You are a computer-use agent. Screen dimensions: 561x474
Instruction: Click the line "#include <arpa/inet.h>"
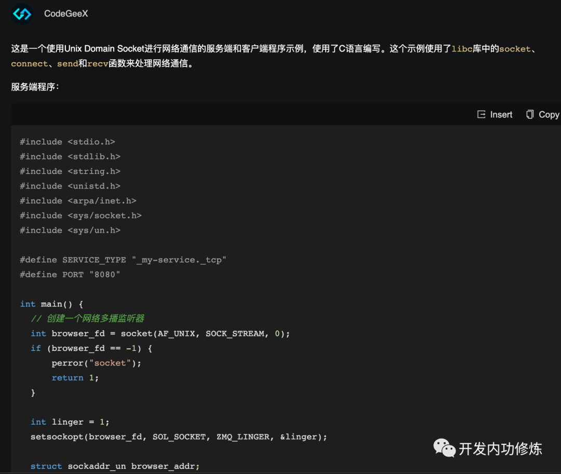pyautogui.click(x=78, y=201)
